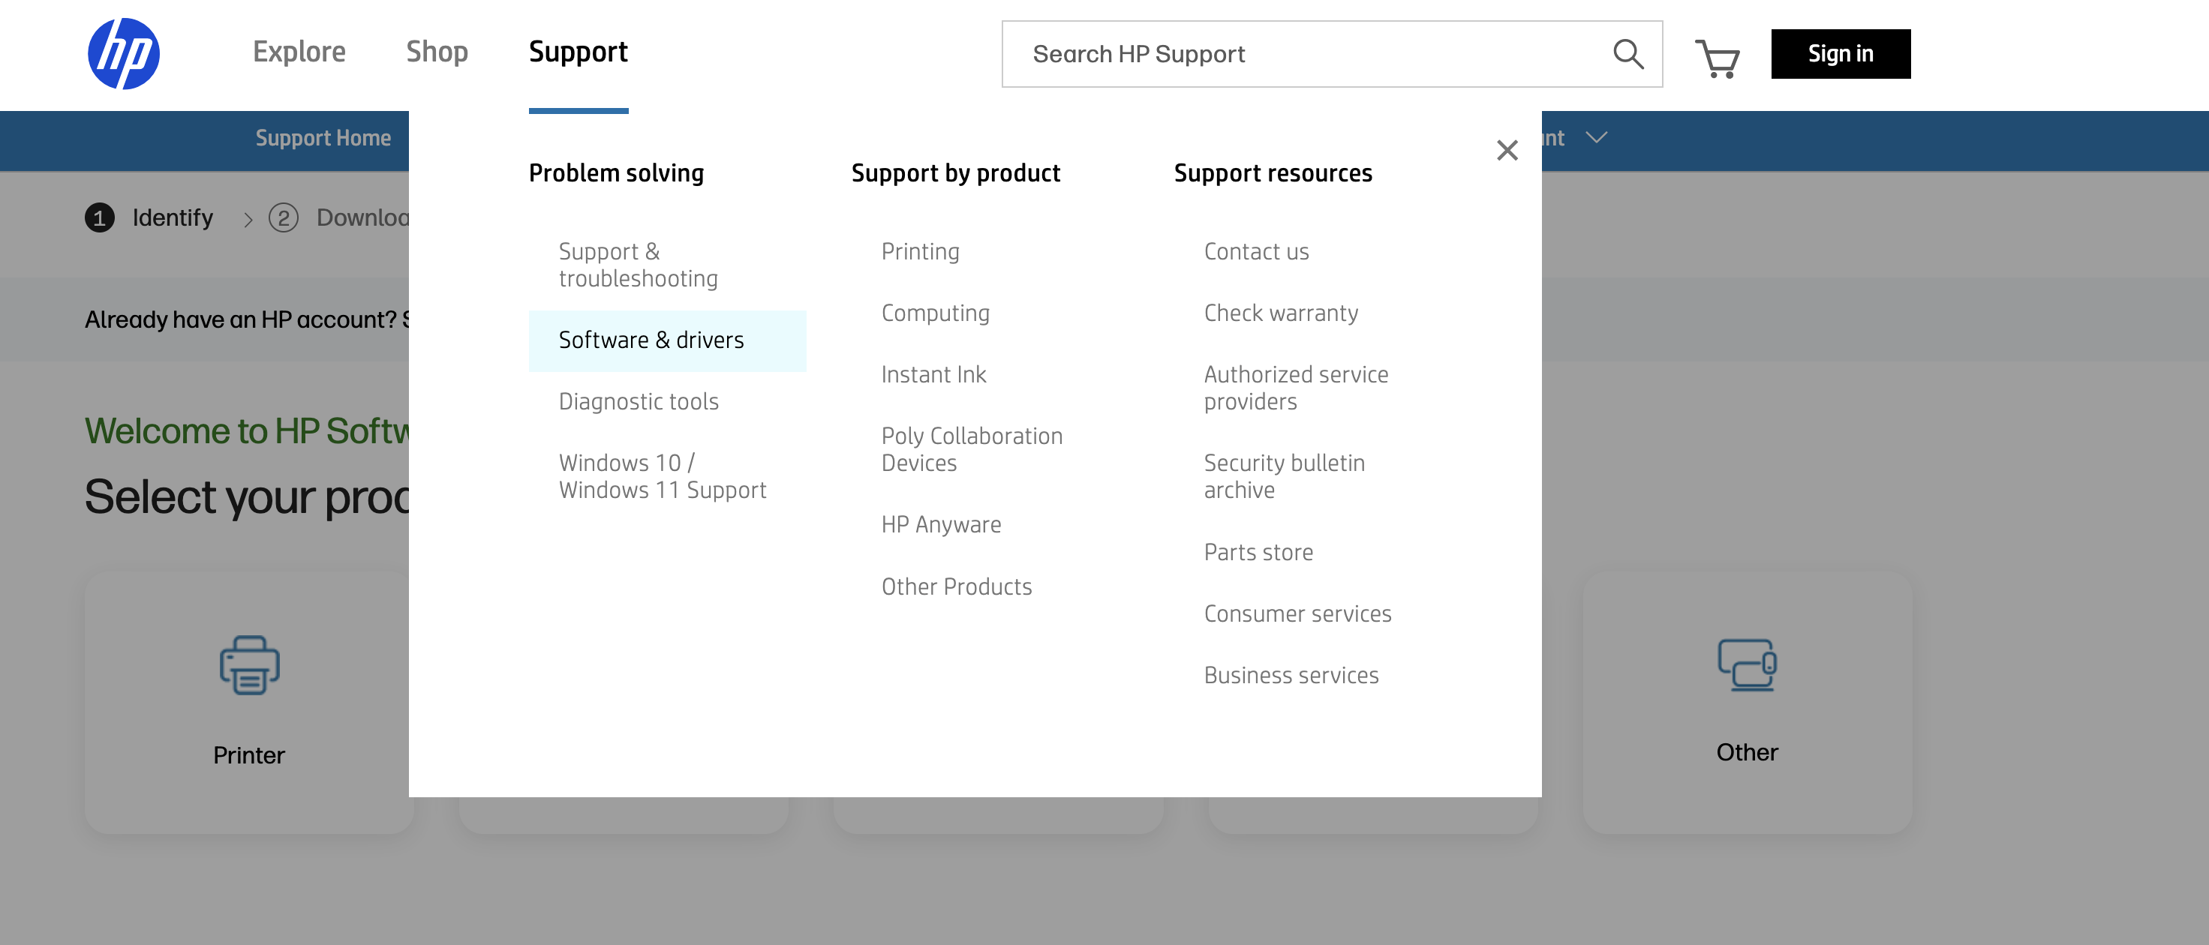The width and height of the screenshot is (2209, 945).
Task: Expand the blue bar chevron dropdown
Action: click(1596, 137)
